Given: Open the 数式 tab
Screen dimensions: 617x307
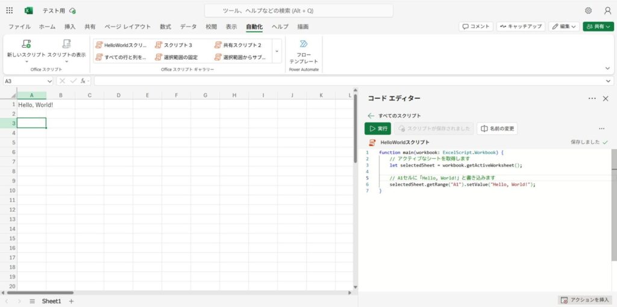Looking at the screenshot, I should click(x=165, y=27).
